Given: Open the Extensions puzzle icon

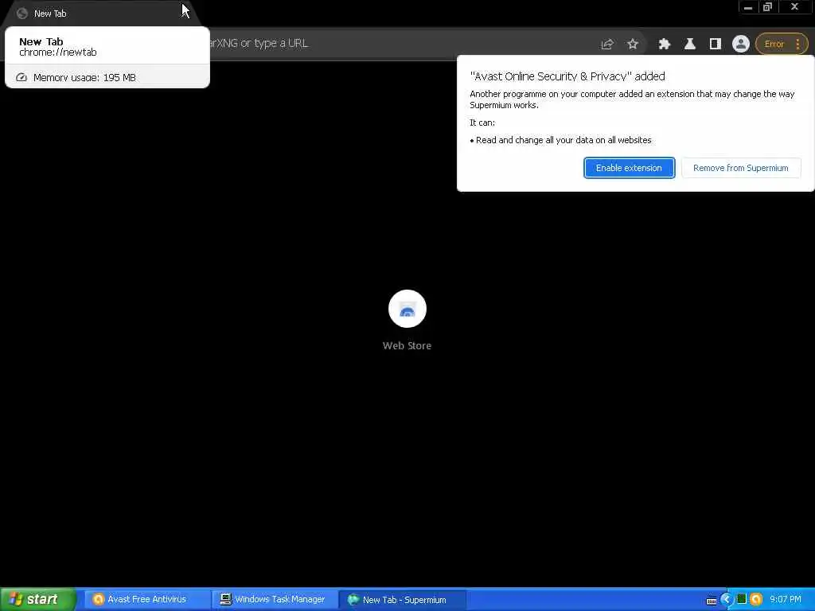Looking at the screenshot, I should (664, 45).
